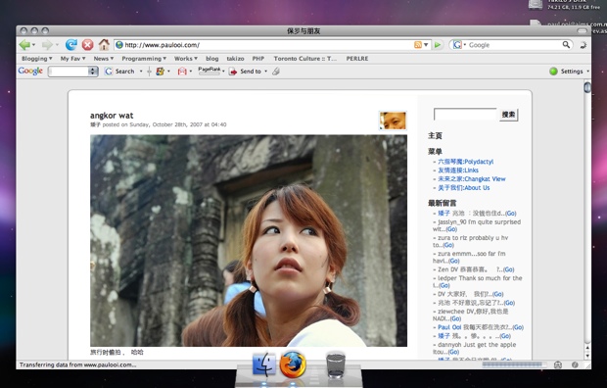The image size is (607, 388).
Task: Open the Forward button history dropdown arrow
Action: (57, 45)
